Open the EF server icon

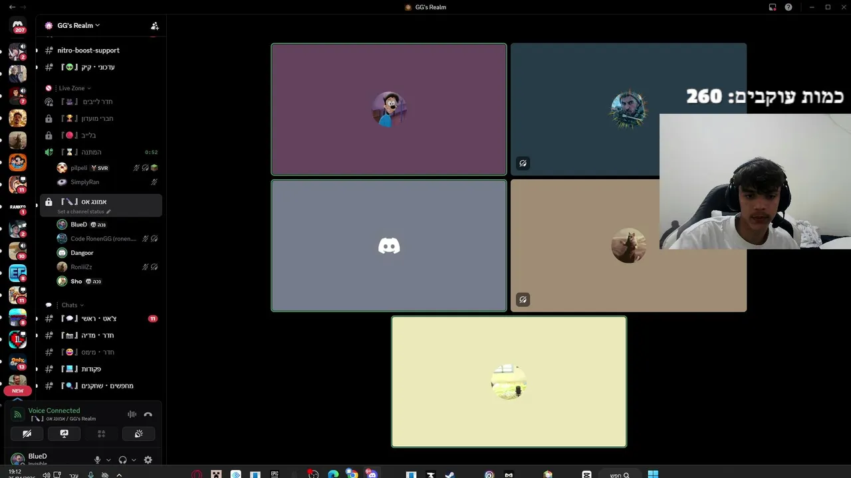point(18,273)
